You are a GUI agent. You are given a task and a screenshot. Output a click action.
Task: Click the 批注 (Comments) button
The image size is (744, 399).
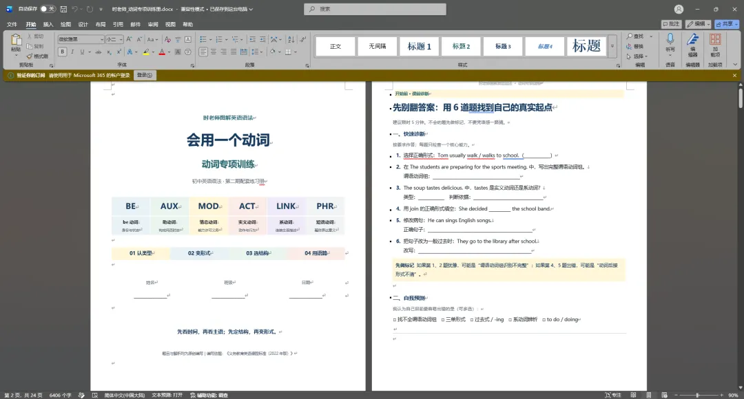click(x=672, y=23)
